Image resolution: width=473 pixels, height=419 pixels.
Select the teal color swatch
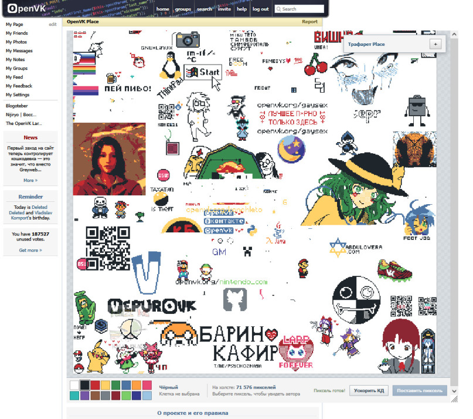tap(74, 396)
